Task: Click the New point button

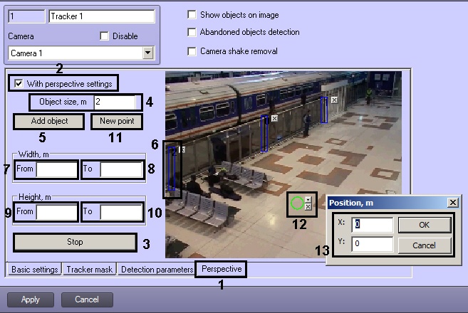Action: tap(117, 121)
